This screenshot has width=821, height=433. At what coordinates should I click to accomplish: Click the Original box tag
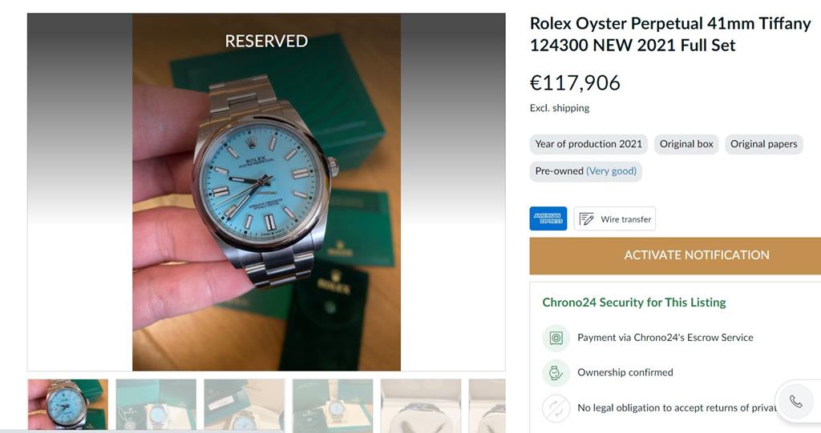[x=686, y=144]
